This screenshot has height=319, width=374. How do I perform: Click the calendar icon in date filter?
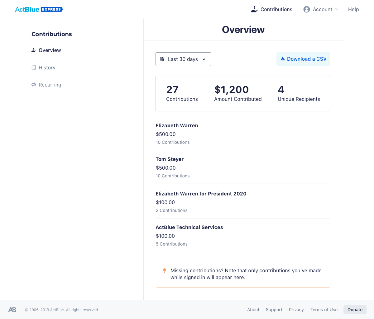point(162,59)
